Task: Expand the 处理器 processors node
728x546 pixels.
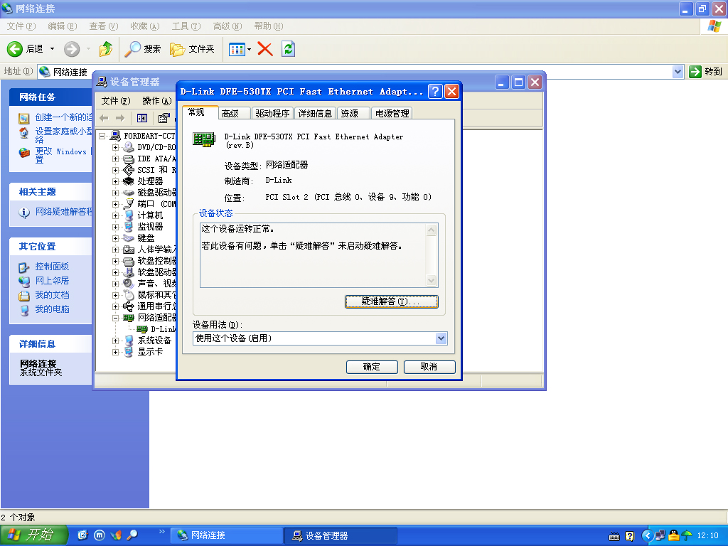Action: [x=116, y=181]
